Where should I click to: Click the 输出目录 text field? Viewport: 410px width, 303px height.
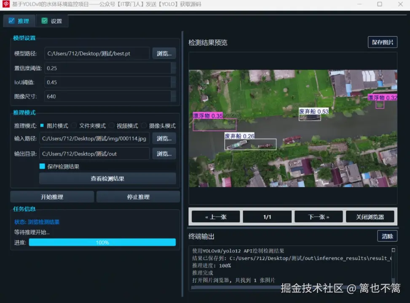pyautogui.click(x=94, y=154)
